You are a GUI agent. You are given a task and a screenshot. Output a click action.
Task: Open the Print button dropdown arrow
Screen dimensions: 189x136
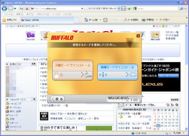[157, 20]
